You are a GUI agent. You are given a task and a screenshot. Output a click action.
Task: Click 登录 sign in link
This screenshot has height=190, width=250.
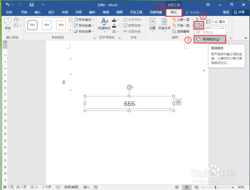(x=226, y=12)
